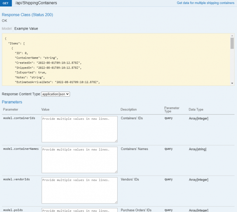Click 'query' in the model.containerNames row
This screenshot has width=237, height=212.
[168, 149]
